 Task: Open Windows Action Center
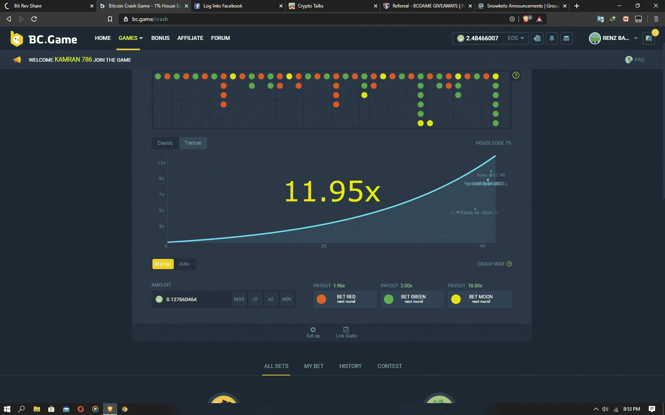pyautogui.click(x=652, y=409)
